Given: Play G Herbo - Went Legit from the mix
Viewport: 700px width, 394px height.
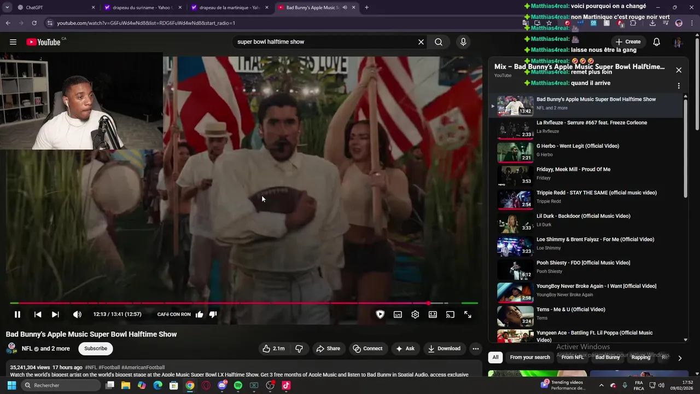Looking at the screenshot, I should tap(587, 152).
